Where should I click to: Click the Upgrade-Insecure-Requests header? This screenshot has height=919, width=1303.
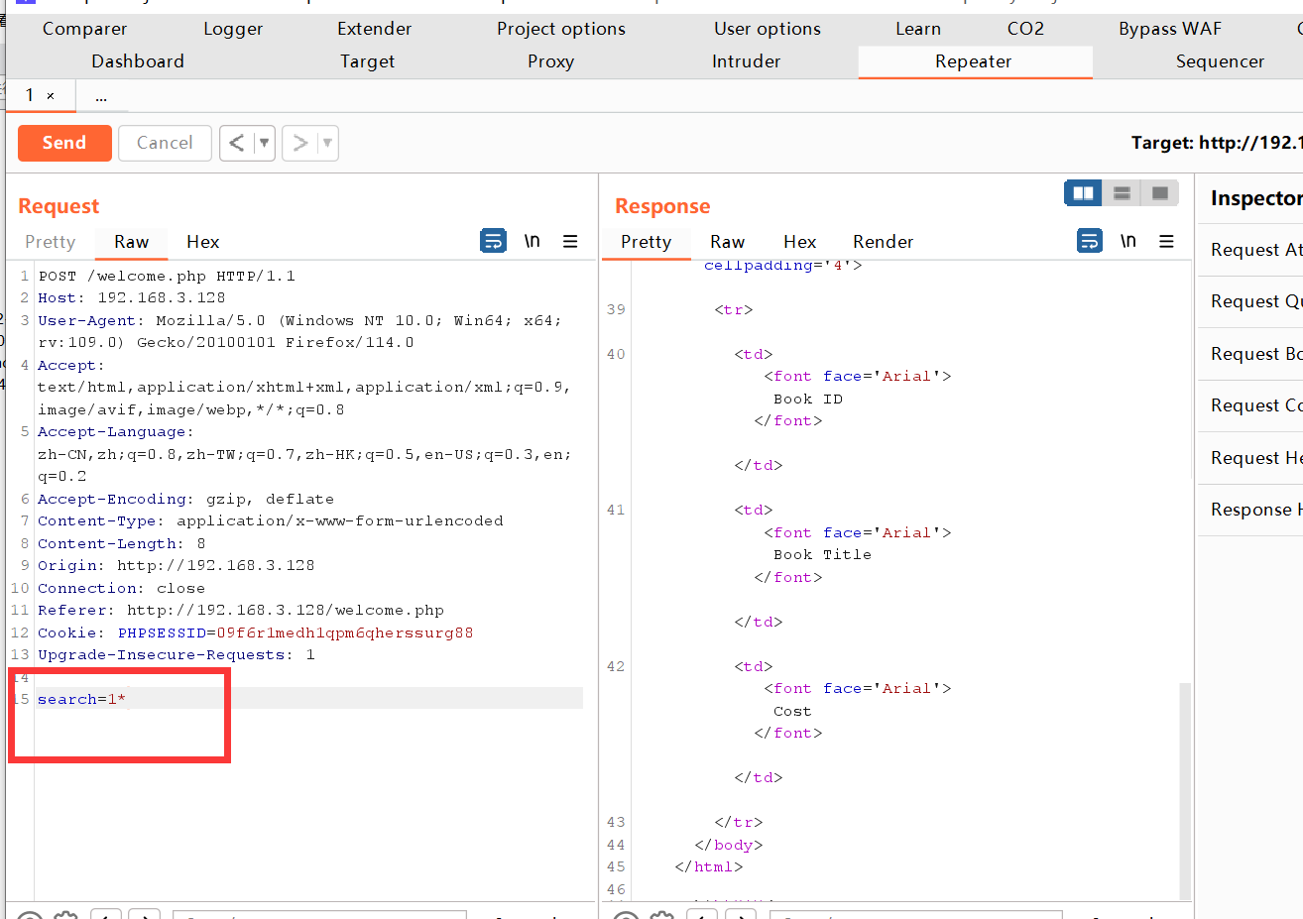177,654
